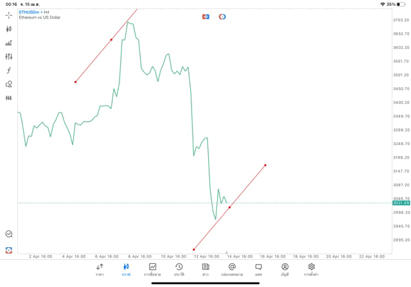The width and height of the screenshot is (411, 287).
Task: Open the chart bars settings icon
Action: (9, 43)
